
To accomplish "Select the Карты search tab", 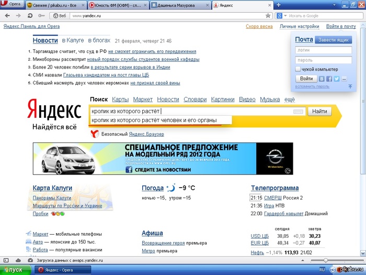I will coord(120,100).
